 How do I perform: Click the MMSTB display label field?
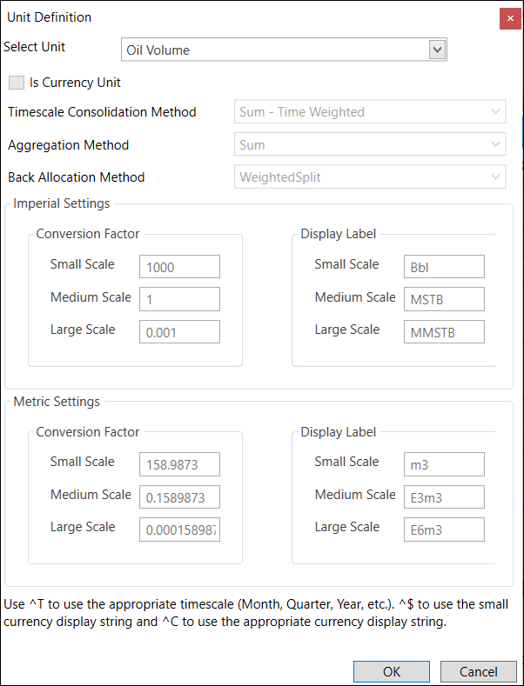(x=444, y=332)
